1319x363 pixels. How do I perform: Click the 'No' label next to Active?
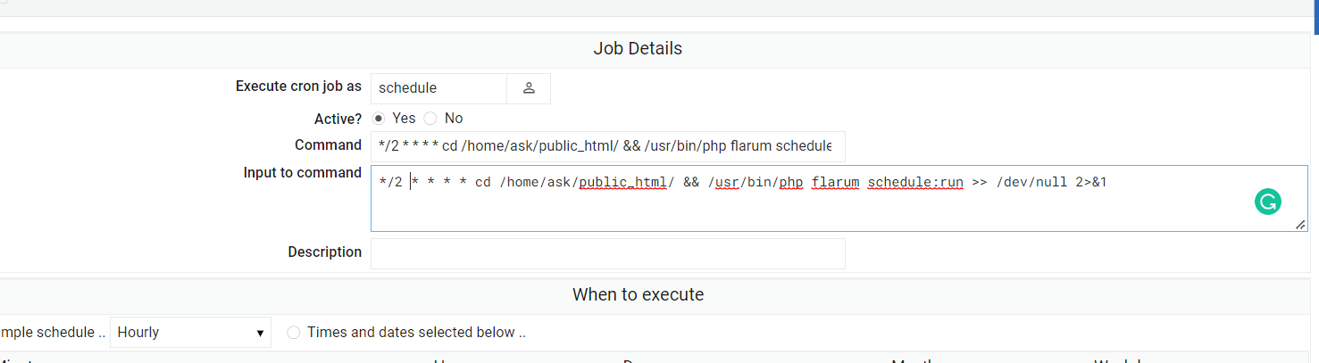point(454,118)
